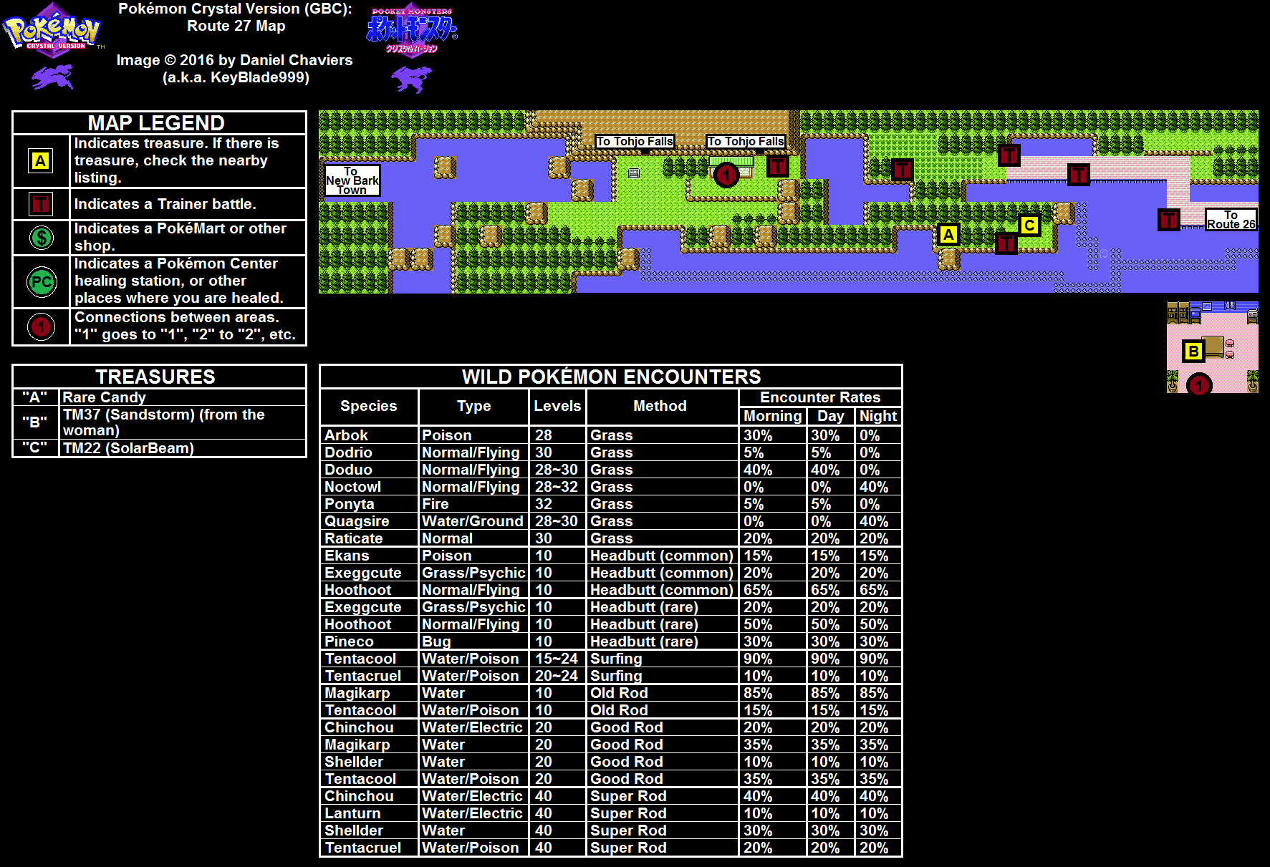
Task: Click the 'Indicates a Trainer battle.' legend text
Action: coord(165,204)
